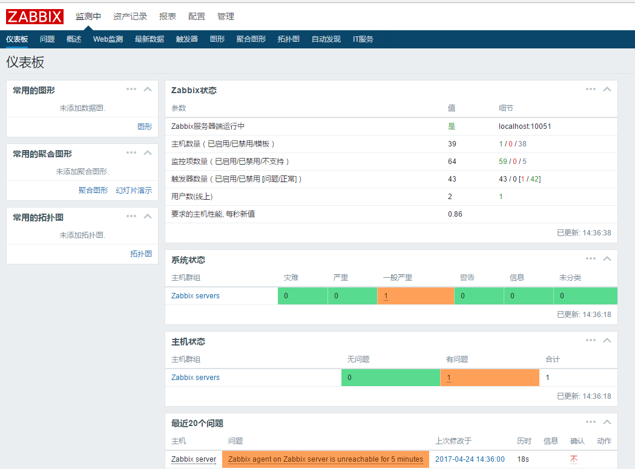Viewport: 635px width, 469px height.
Task: Click the 1 / 0 / 38 host count
Action: (513, 144)
